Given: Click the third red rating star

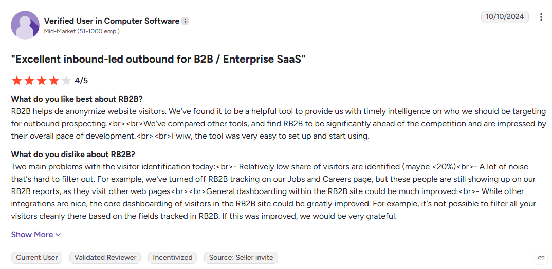Looking at the screenshot, I should (42, 81).
